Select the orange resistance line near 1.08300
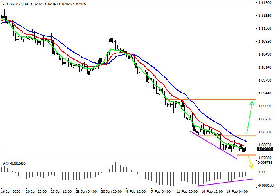Screen dimensions: 274x196 239,136
